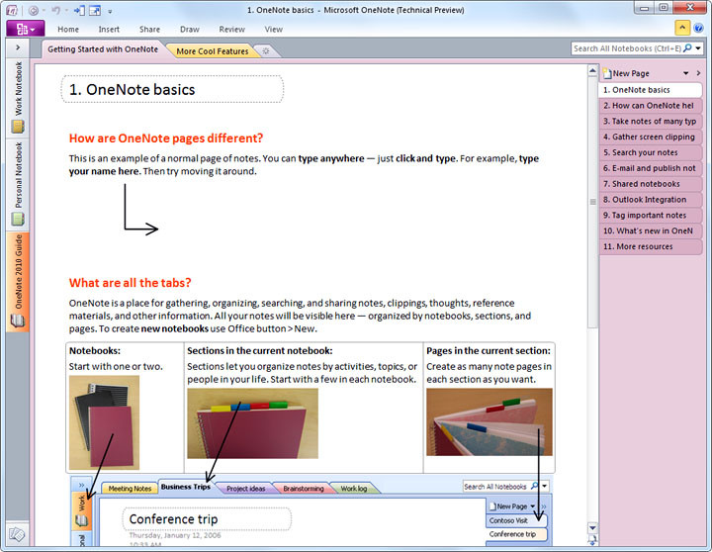This screenshot has width=712, height=552.
Task: Expand the notebook navigation bar chevron
Action: pyautogui.click(x=18, y=47)
